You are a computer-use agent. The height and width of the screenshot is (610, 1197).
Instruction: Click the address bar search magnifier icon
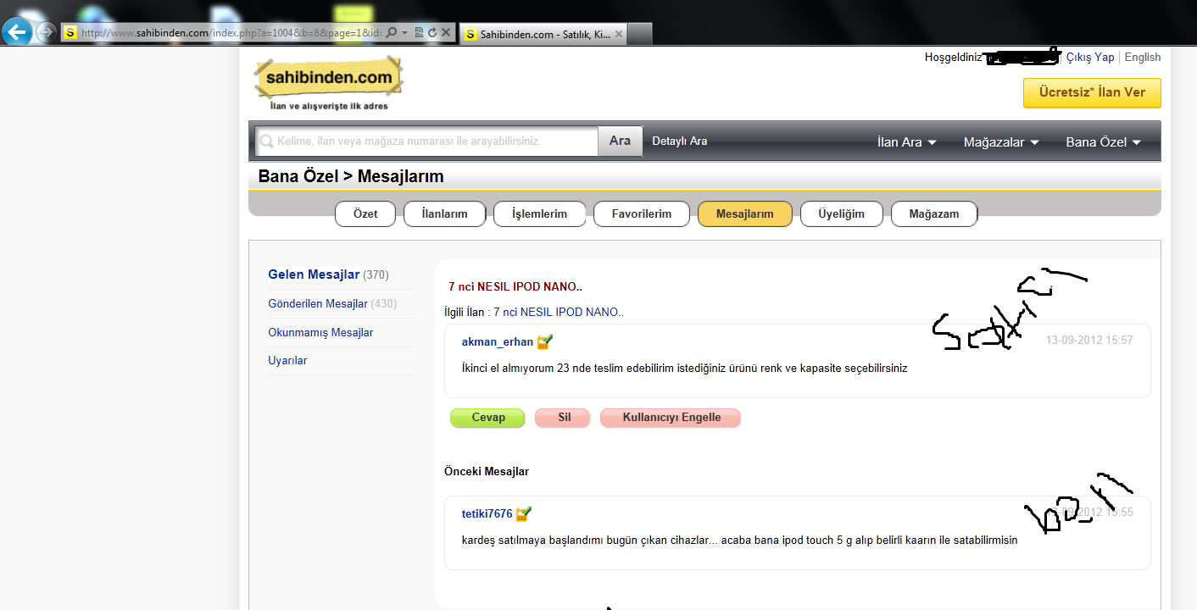coord(392,32)
